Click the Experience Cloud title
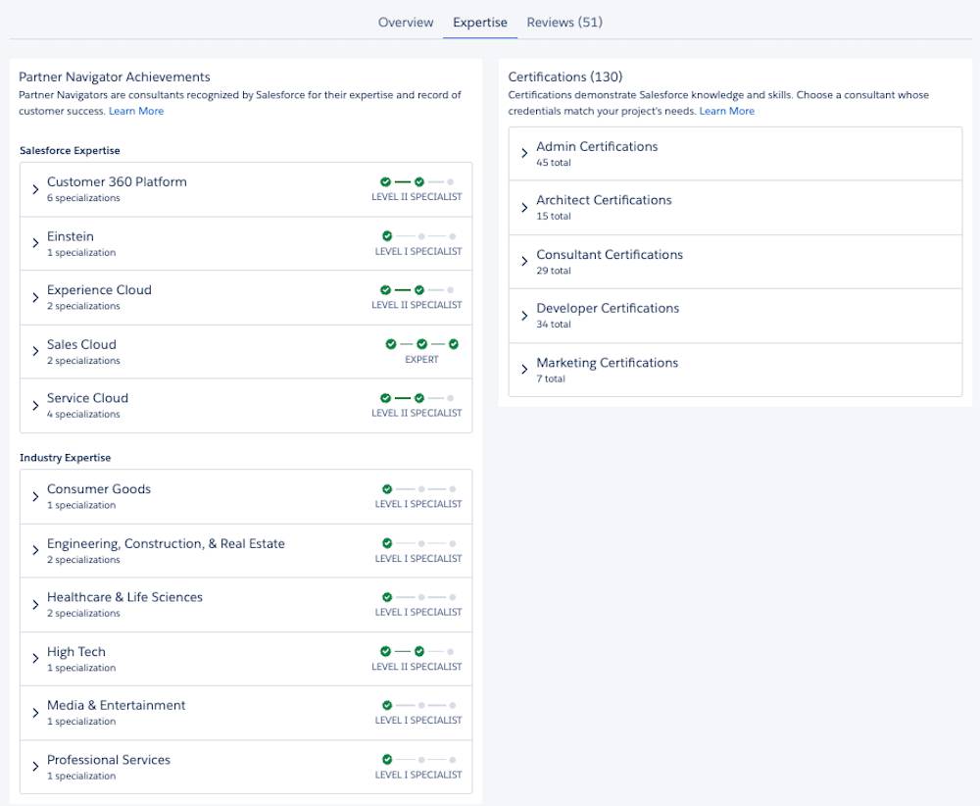980x806 pixels. coord(99,290)
